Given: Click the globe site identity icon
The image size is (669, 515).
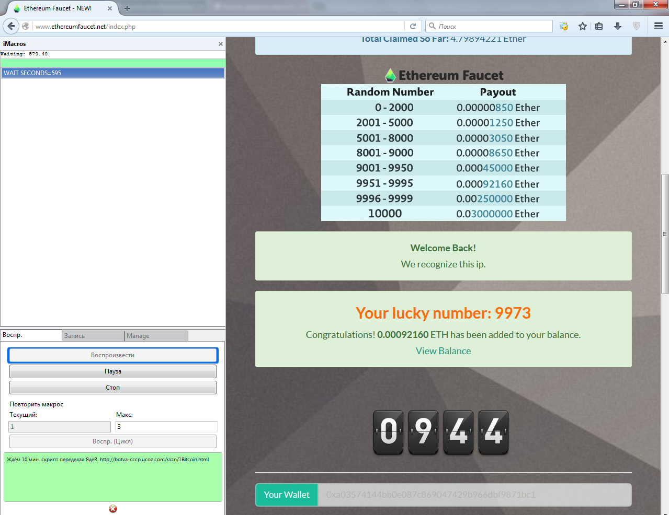Looking at the screenshot, I should tap(26, 26).
